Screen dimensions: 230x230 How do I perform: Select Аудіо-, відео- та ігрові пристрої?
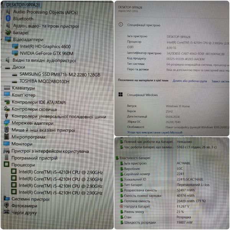coord(46,26)
